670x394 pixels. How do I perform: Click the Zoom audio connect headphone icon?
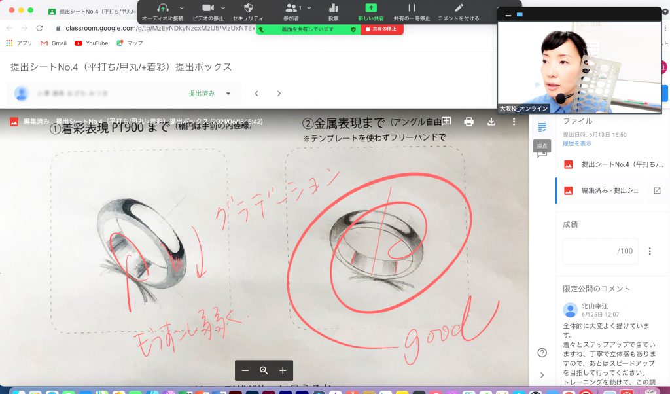coord(163,8)
